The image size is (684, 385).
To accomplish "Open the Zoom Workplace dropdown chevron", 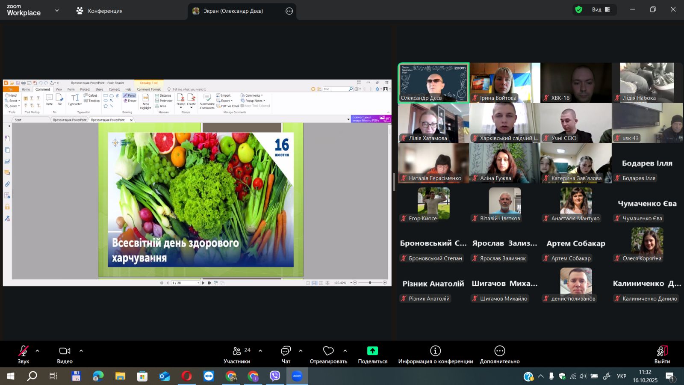I will (57, 10).
